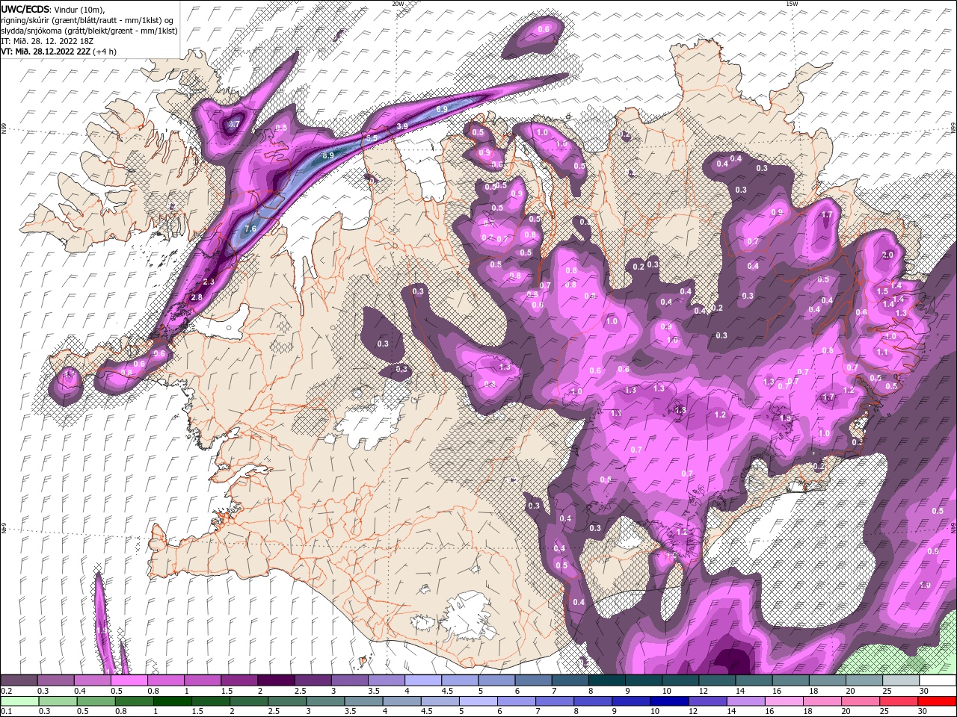
Task: Click the 'VT: Mið. 28.12.2022 22Z (+4 h)' line
Action: coord(58,52)
